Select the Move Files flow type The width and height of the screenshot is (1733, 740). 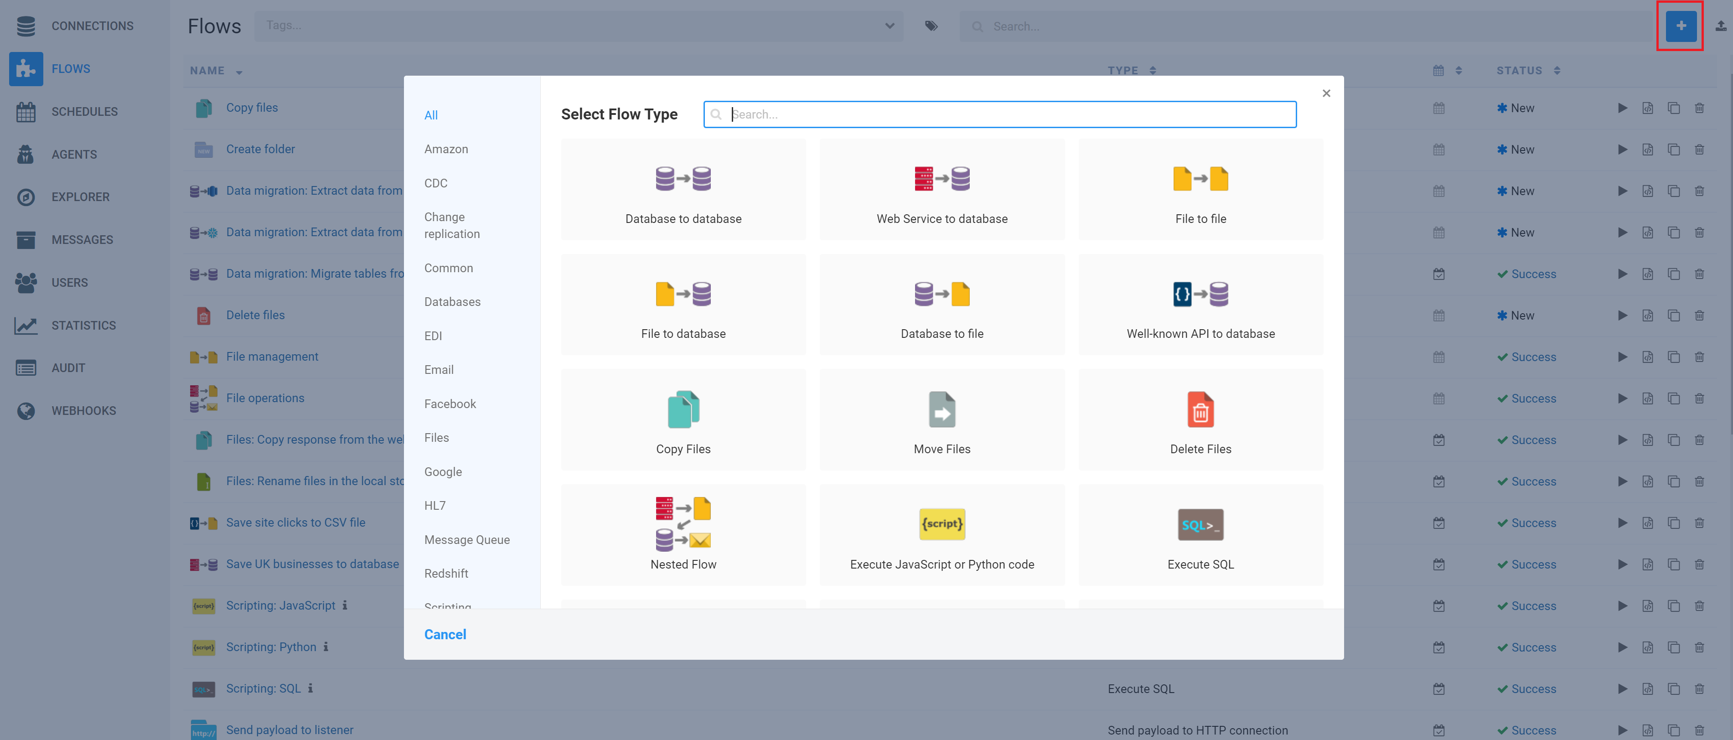pos(941,420)
